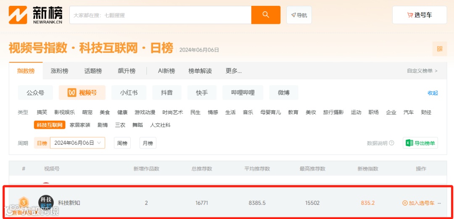Select the 快手 platform
454x219 pixels.
coord(202,93)
